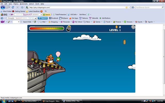Open the File menu
The width and height of the screenshot is (165, 103).
click(2, 4)
